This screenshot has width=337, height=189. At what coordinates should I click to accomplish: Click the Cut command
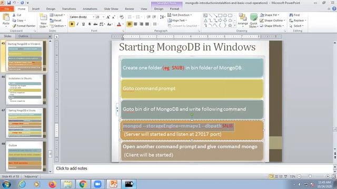[x=17, y=15]
